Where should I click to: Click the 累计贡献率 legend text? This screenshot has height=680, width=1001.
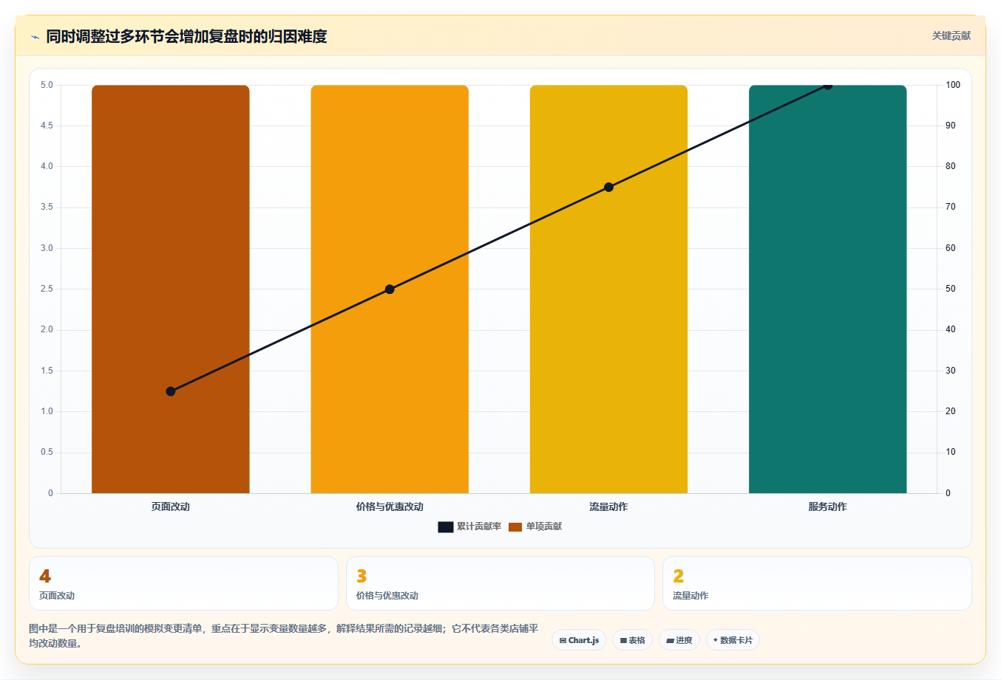(479, 526)
